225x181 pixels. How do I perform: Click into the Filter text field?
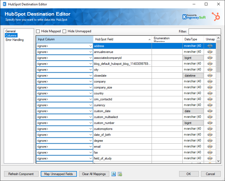pyautogui.click(x=204, y=31)
